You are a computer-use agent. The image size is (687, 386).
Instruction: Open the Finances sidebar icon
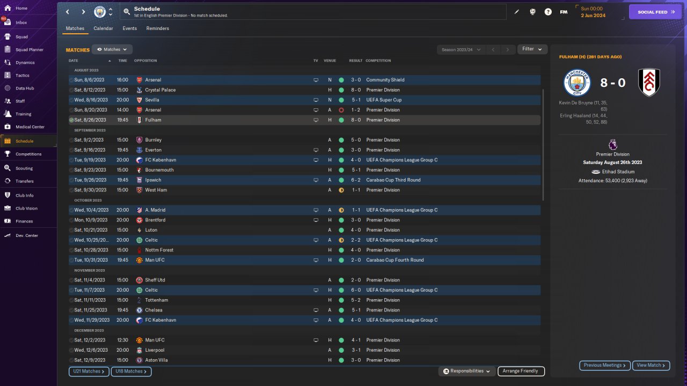point(8,221)
